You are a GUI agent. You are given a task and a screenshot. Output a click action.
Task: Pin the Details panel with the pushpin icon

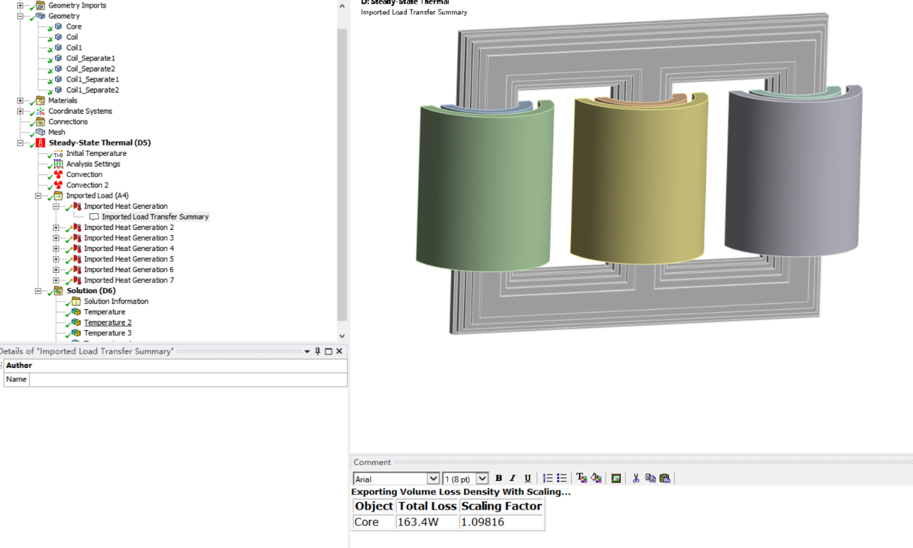pos(317,351)
